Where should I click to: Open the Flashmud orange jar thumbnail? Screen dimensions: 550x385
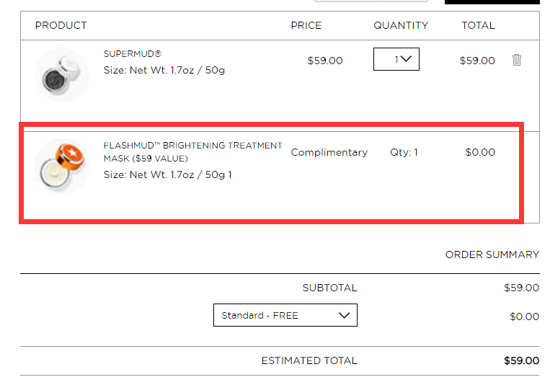[x=62, y=167]
